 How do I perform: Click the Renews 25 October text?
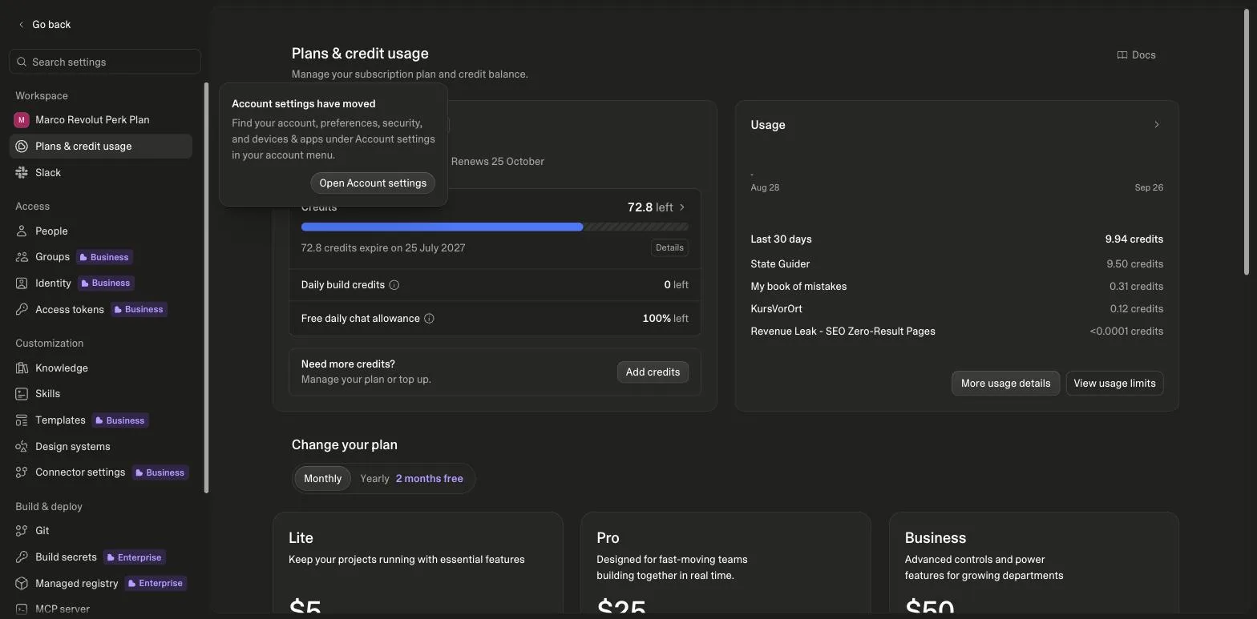(498, 162)
